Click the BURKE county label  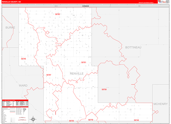click(x=10, y=28)
